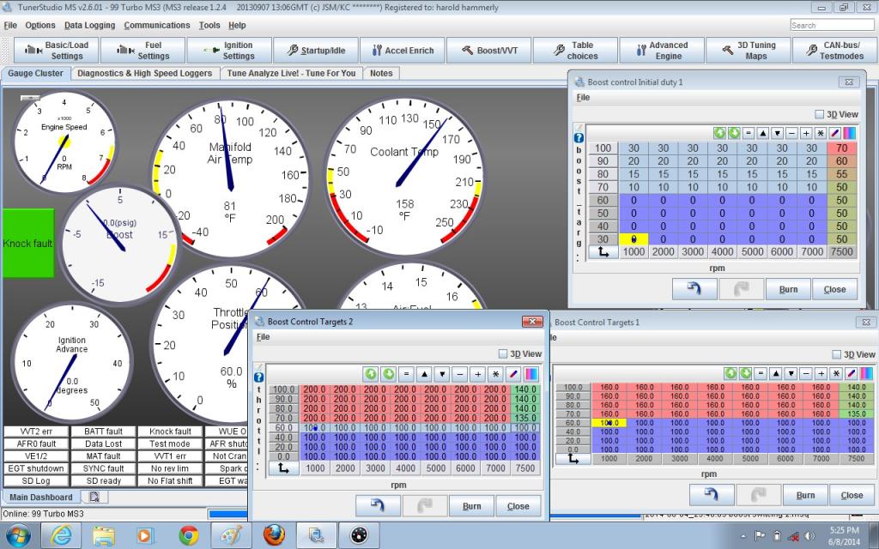Toggle 3D View checkbox in Boost Control Targets 2
Screen dimensions: 879x549
503,353
